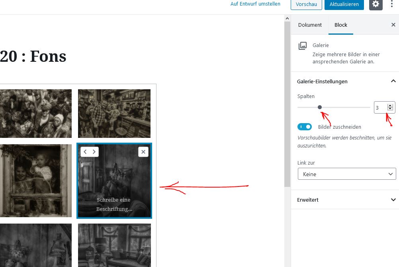The image size is (399, 267).
Task: Click the Spalten slider handle
Action: [320, 107]
